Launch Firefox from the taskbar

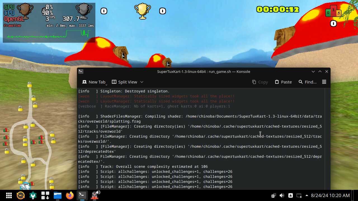click(70, 195)
